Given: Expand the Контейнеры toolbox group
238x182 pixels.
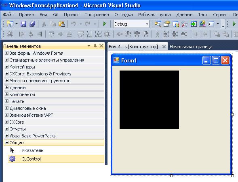Looking at the screenshot, I should click(x=6, y=67).
